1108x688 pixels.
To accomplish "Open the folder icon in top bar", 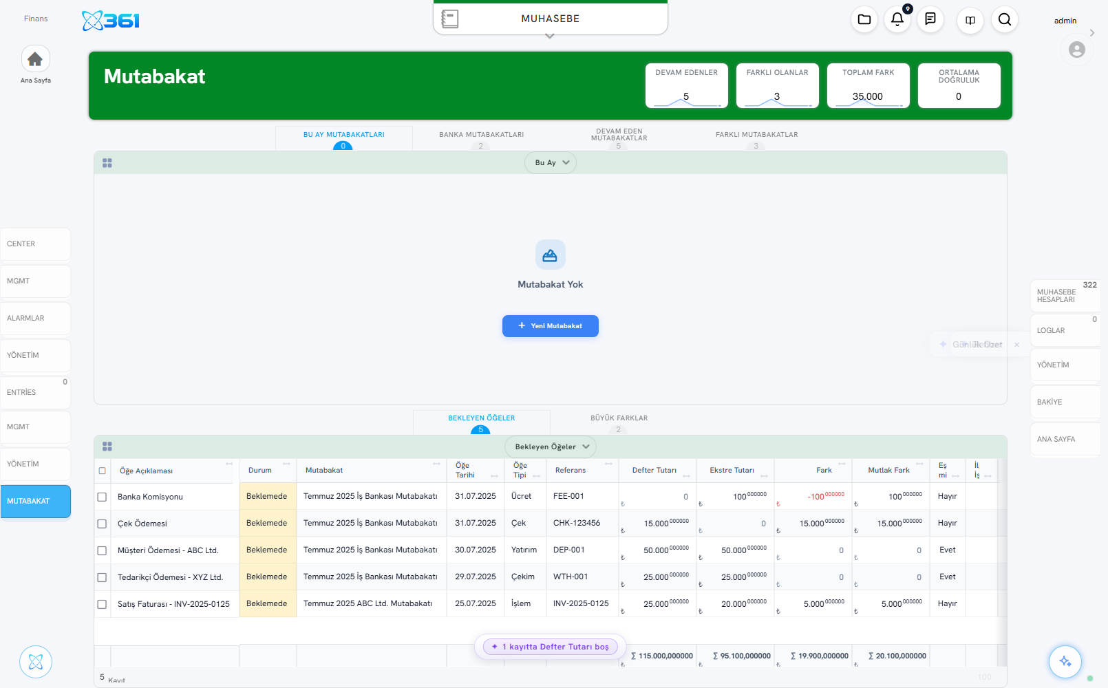I will 864,19.
